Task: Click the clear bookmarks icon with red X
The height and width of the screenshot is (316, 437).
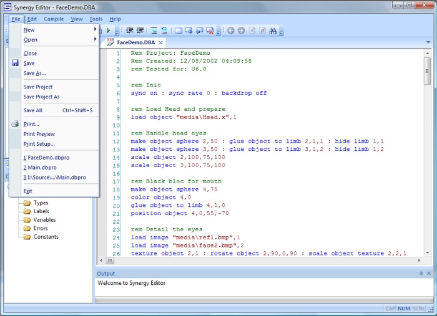Action: (x=210, y=31)
